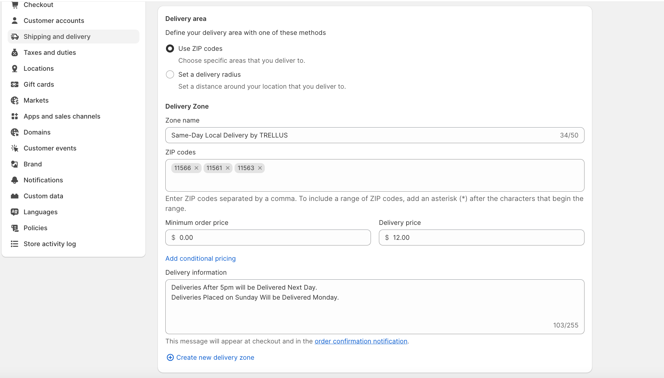Focus the Delivery price field
This screenshot has height=378, width=664.
click(481, 237)
